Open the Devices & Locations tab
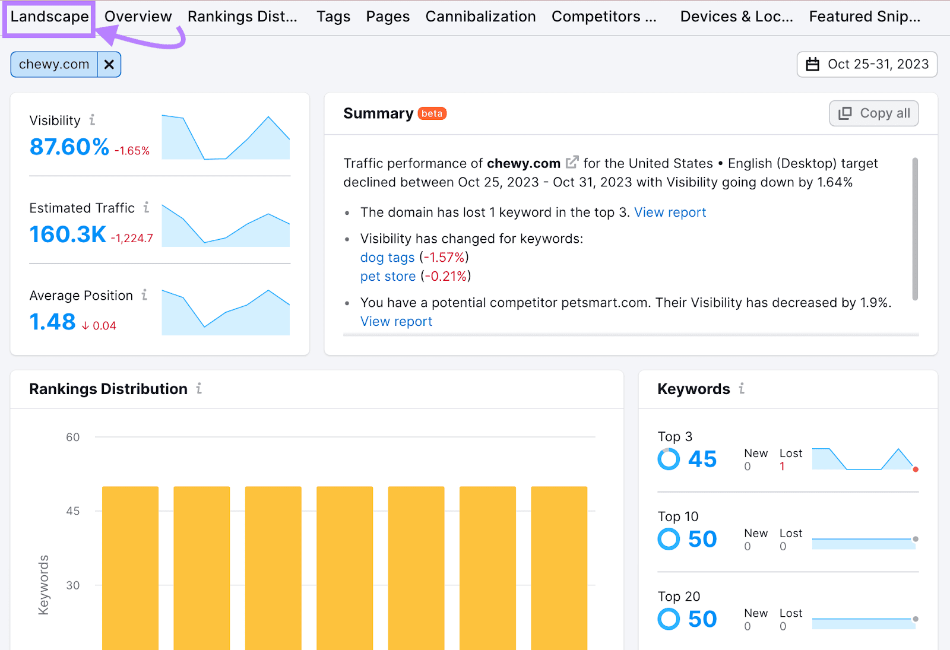The height and width of the screenshot is (650, 950). point(736,17)
